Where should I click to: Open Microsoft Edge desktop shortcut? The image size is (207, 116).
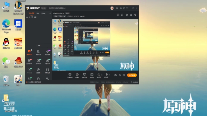click(x=6, y=26)
